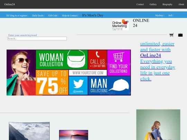Open Help & Contact link
The image size is (187, 140).
pyautogui.click(x=70, y=16)
